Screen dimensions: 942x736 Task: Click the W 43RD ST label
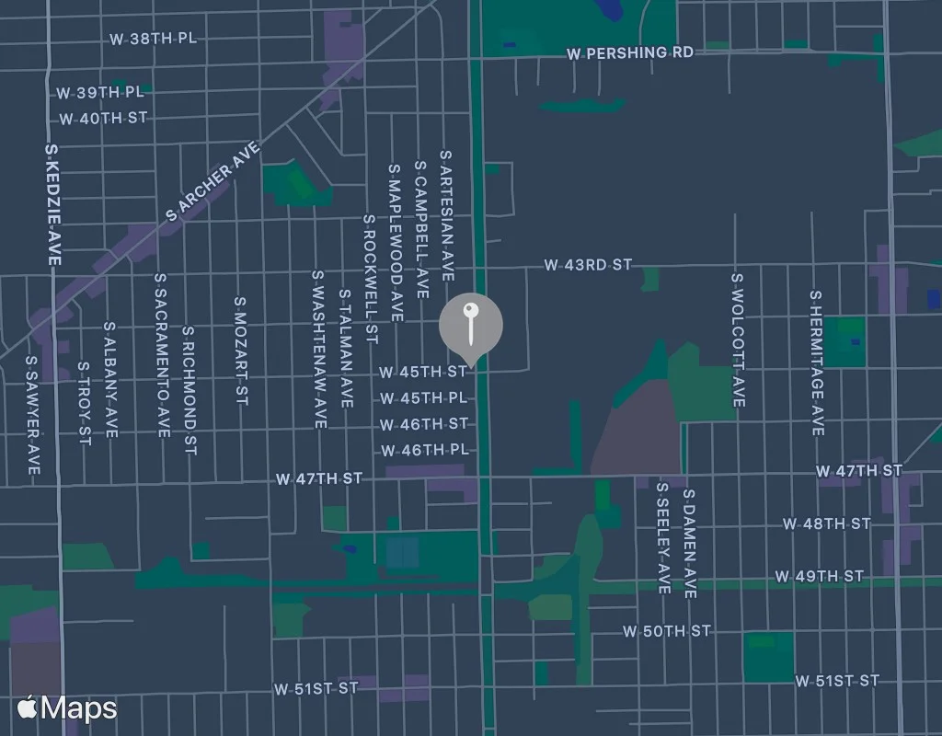pyautogui.click(x=588, y=265)
